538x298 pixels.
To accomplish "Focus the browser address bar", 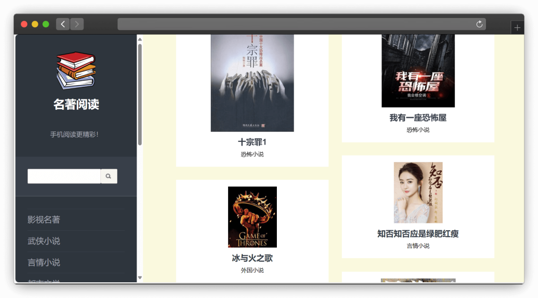I will pos(302,24).
